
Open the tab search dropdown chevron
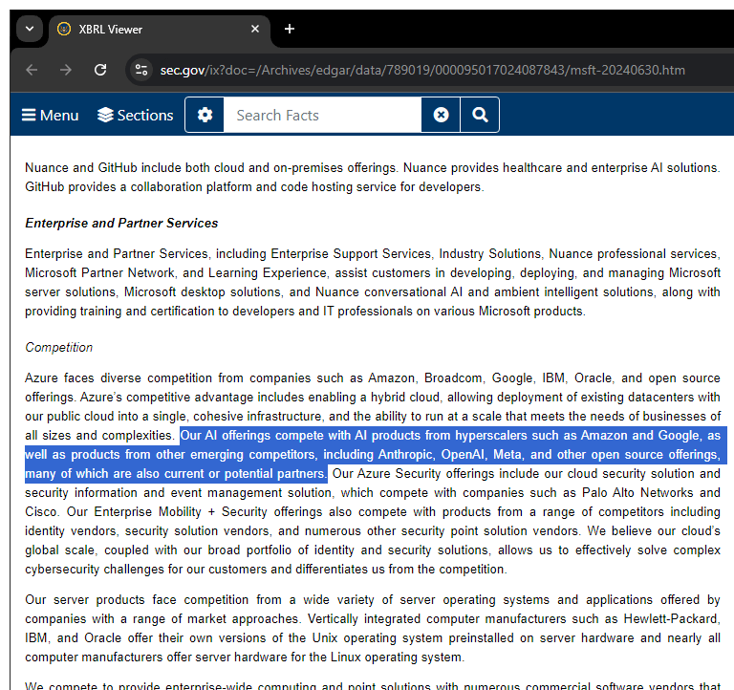(x=29, y=29)
